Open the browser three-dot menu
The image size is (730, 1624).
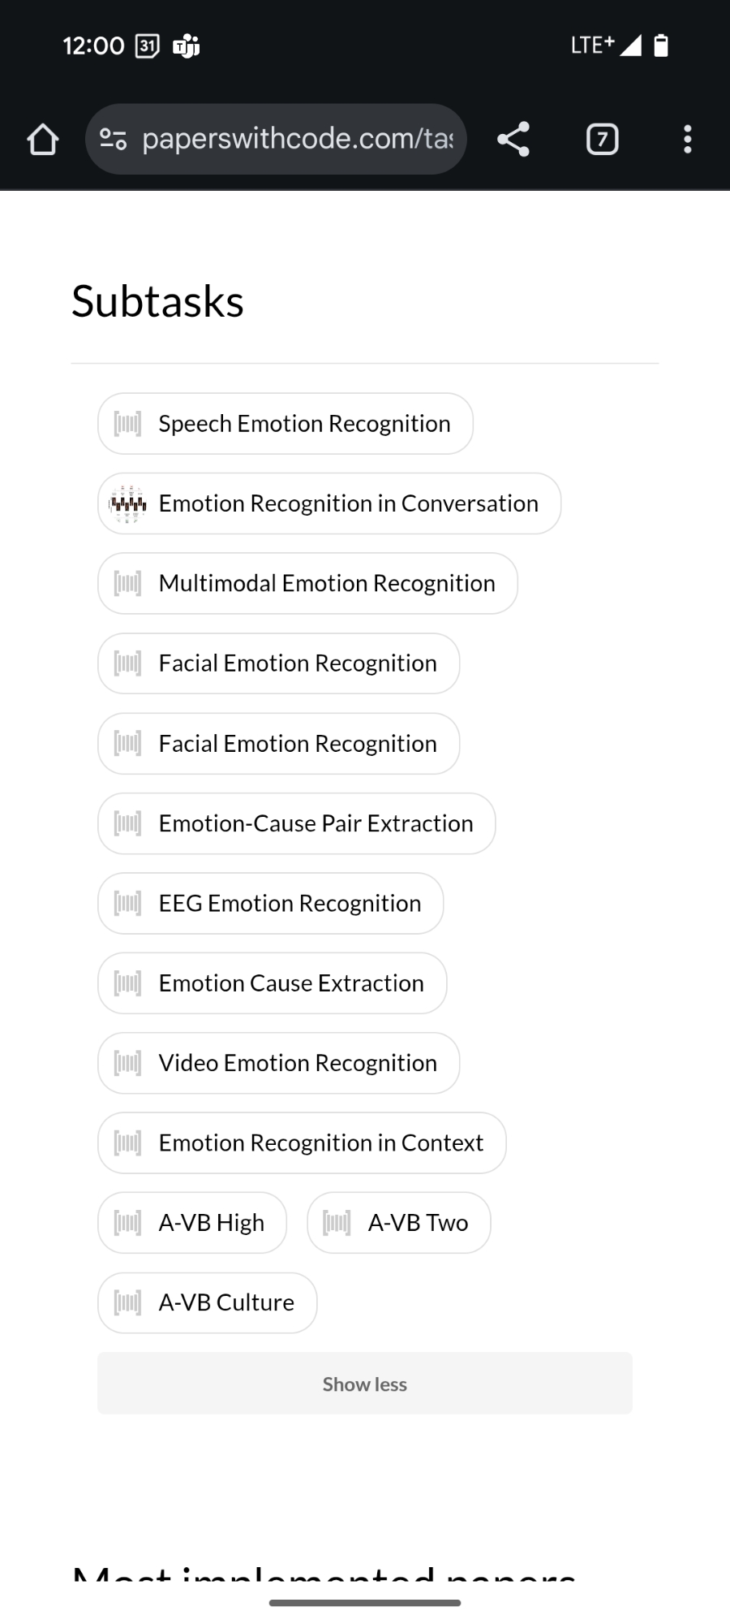coord(687,139)
